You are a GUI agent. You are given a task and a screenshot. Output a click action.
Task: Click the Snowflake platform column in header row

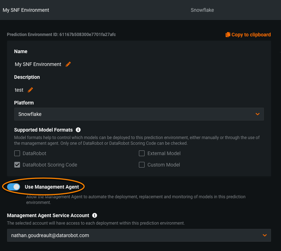(x=202, y=10)
